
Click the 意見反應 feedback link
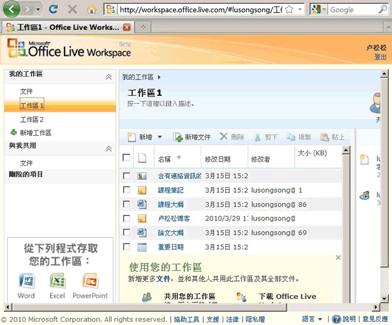375,319
